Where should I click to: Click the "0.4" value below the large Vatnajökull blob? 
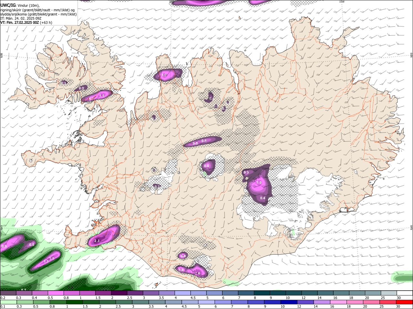coord(263,198)
